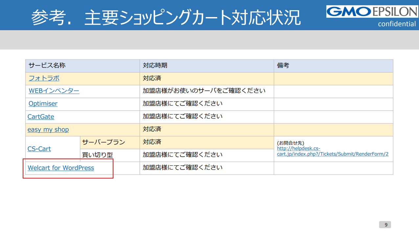Click 対応済 in the フォトラボ row
This screenshot has width=419, height=233.
coord(152,78)
